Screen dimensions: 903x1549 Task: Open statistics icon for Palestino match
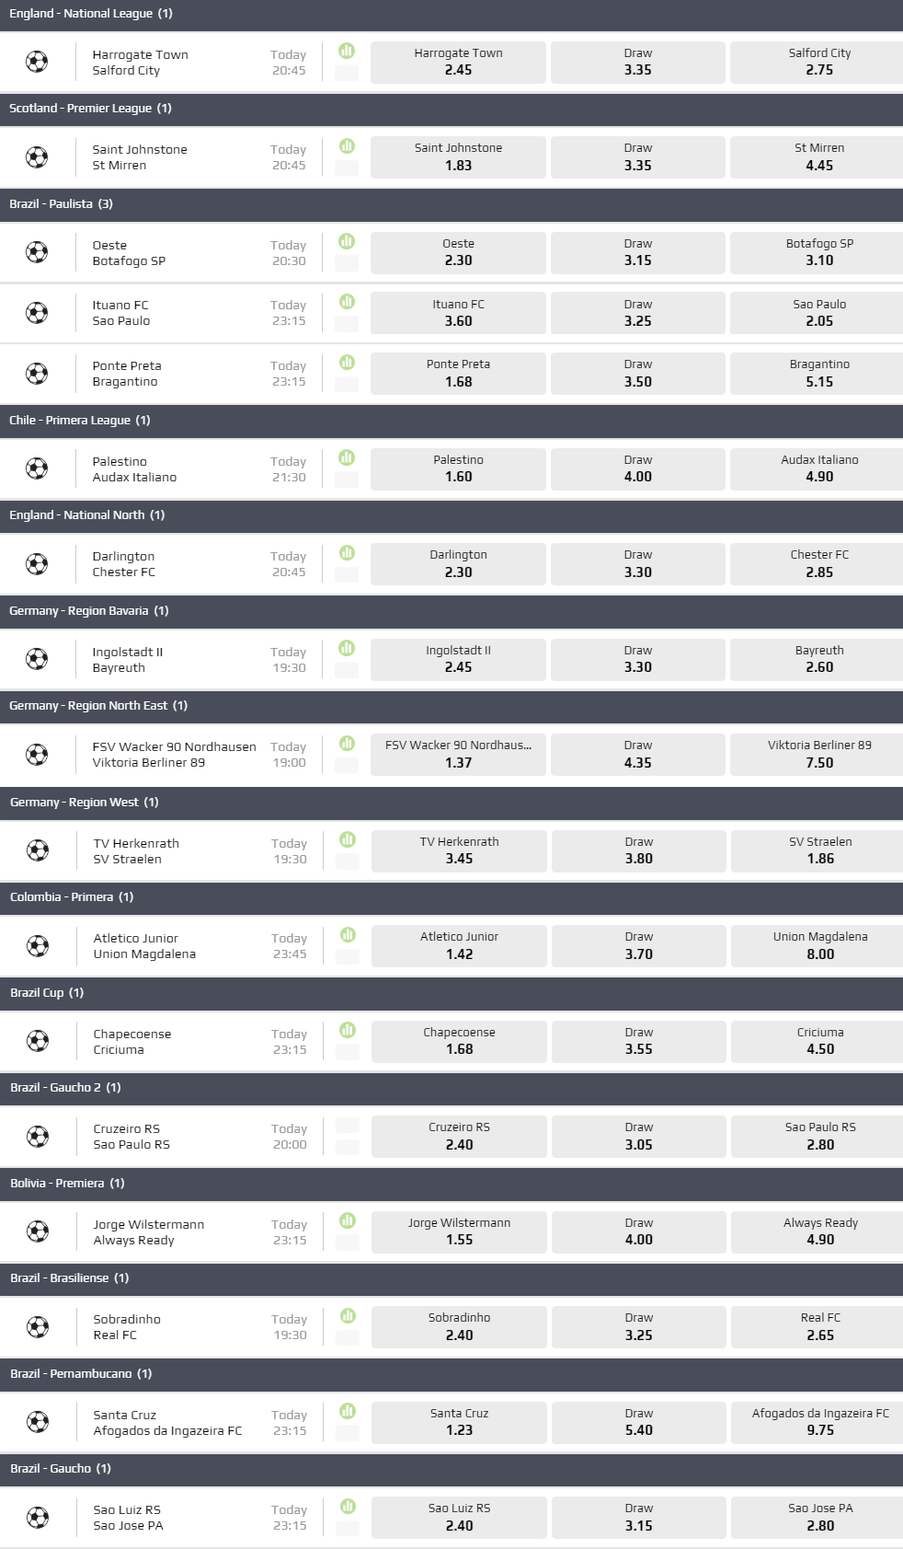(x=347, y=457)
